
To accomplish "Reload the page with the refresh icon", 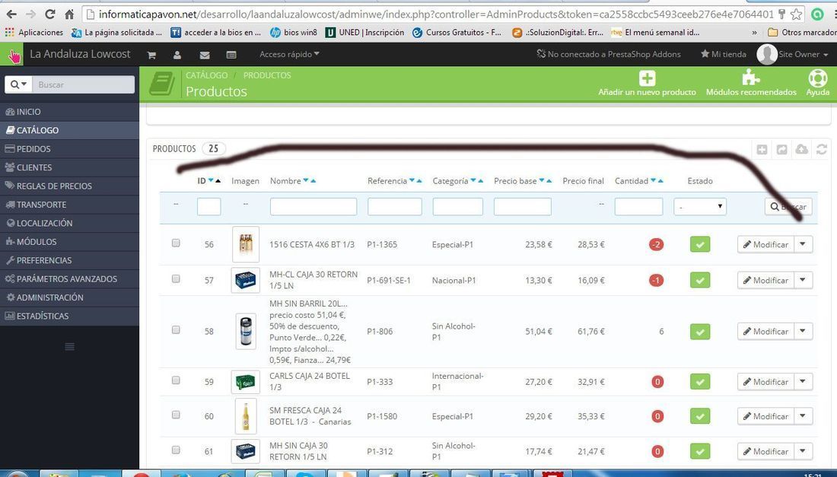I will tap(49, 14).
